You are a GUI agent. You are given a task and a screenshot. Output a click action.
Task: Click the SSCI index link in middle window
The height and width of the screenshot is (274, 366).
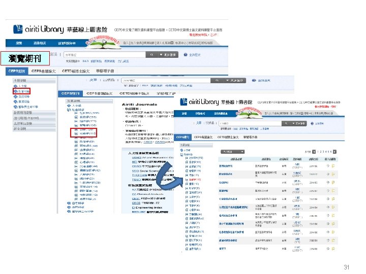(135, 171)
